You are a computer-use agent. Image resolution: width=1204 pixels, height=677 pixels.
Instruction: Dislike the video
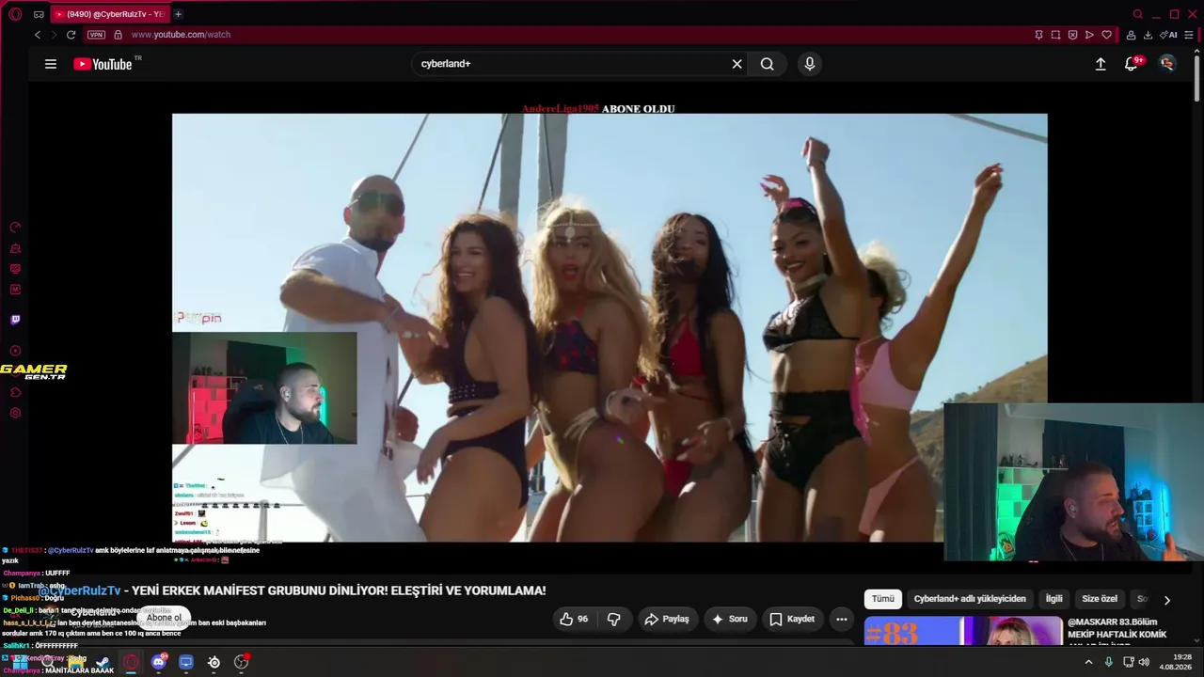pos(614,619)
